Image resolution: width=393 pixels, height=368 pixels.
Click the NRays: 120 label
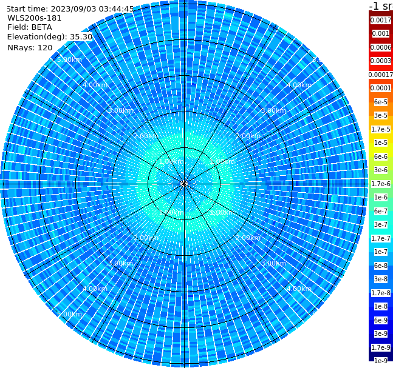click(30, 47)
